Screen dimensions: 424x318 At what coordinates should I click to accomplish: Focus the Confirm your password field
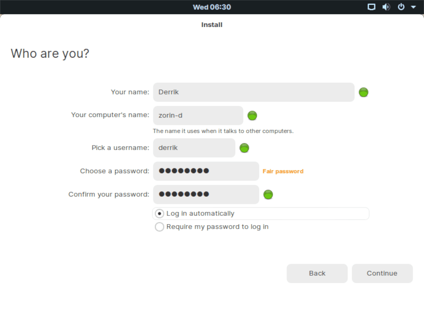coord(206,194)
